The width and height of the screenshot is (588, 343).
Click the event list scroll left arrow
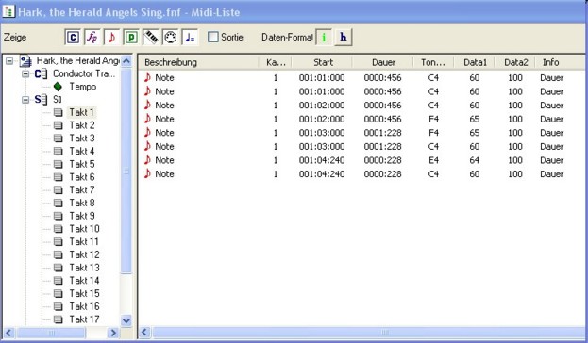point(144,332)
